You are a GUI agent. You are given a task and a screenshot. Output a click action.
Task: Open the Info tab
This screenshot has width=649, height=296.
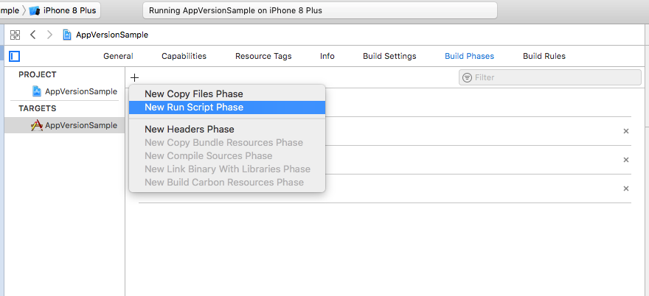(x=327, y=56)
